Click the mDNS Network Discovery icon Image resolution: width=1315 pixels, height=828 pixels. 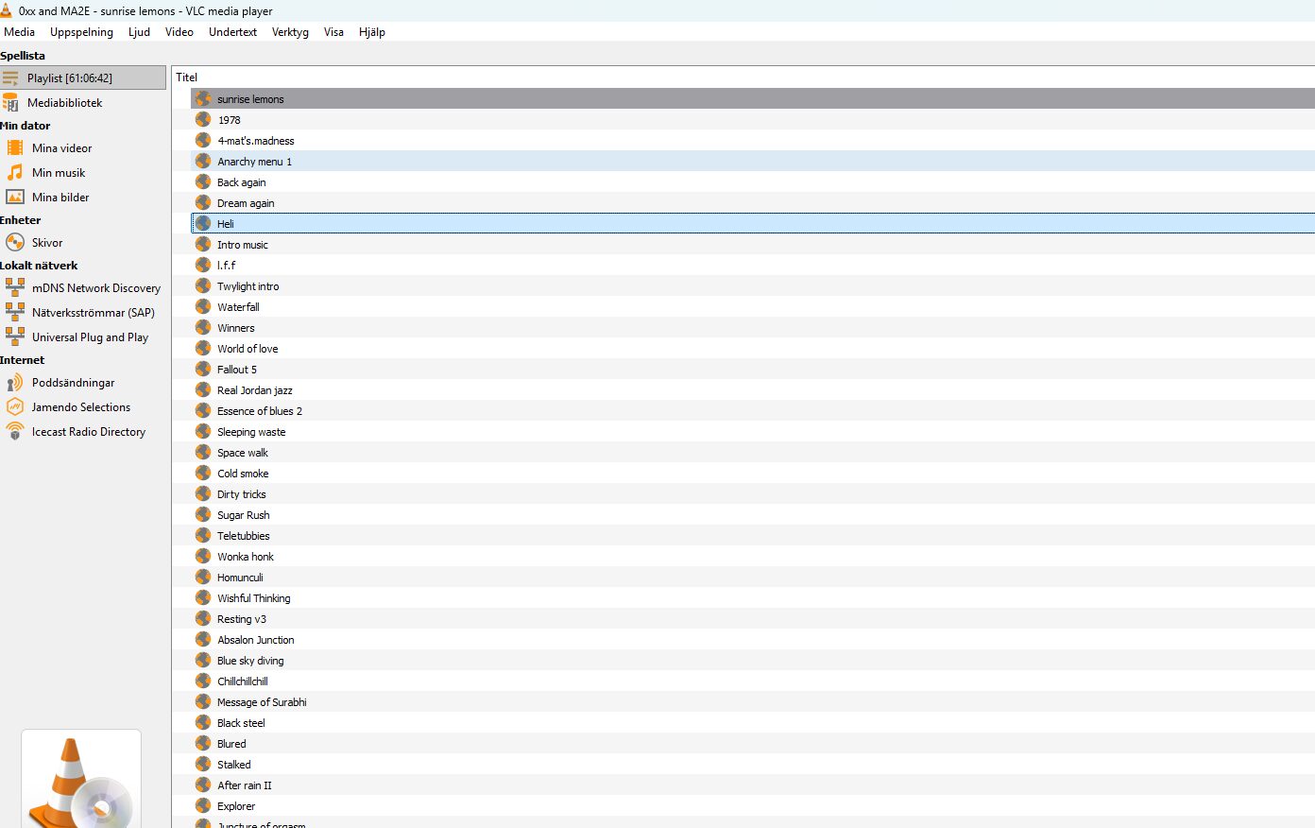click(x=15, y=287)
